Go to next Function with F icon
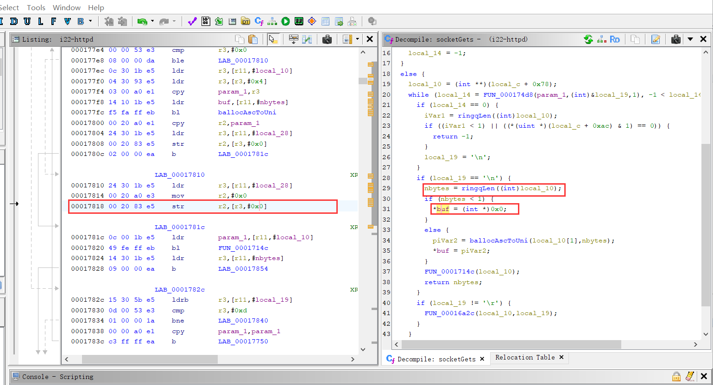713x385 pixels. click(54, 21)
